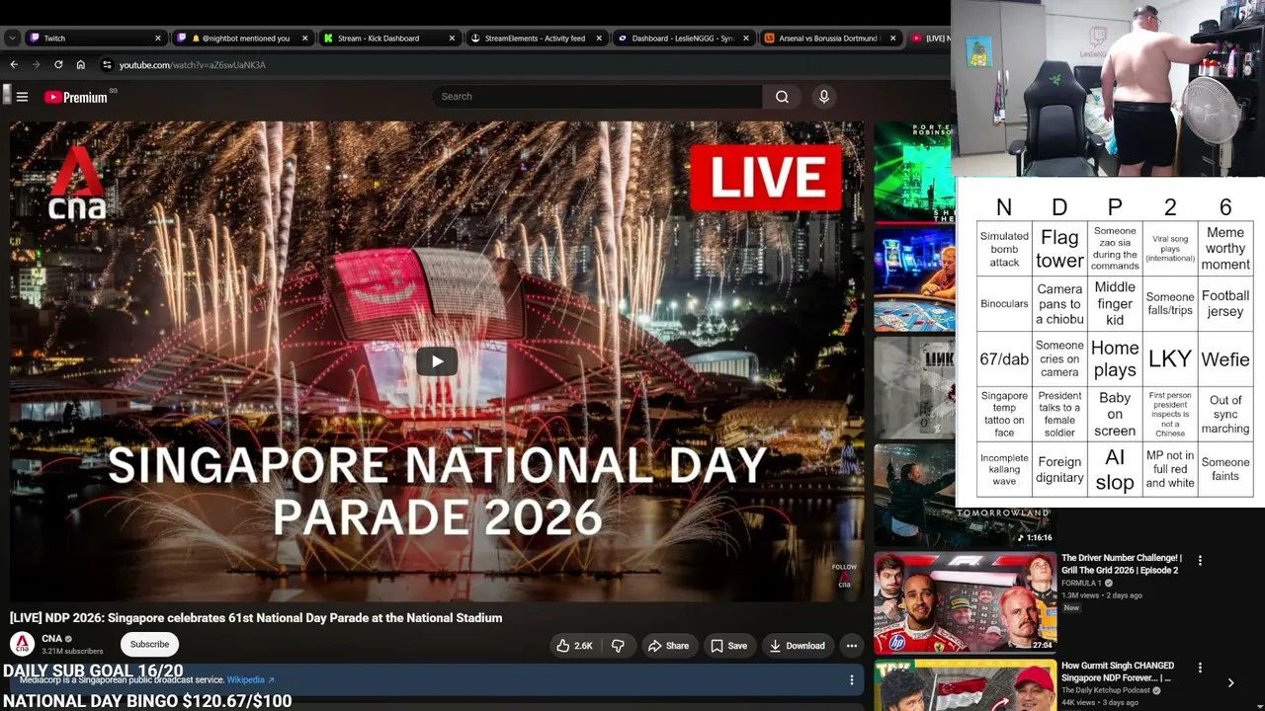This screenshot has width=1265, height=711.
Task: Open the CNA channel name link
Action: [x=51, y=639]
